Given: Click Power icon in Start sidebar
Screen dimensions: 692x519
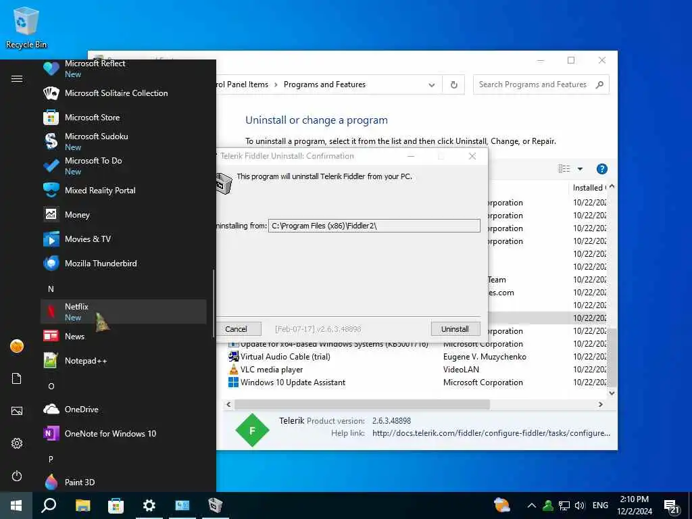Looking at the screenshot, I should pyautogui.click(x=17, y=476).
